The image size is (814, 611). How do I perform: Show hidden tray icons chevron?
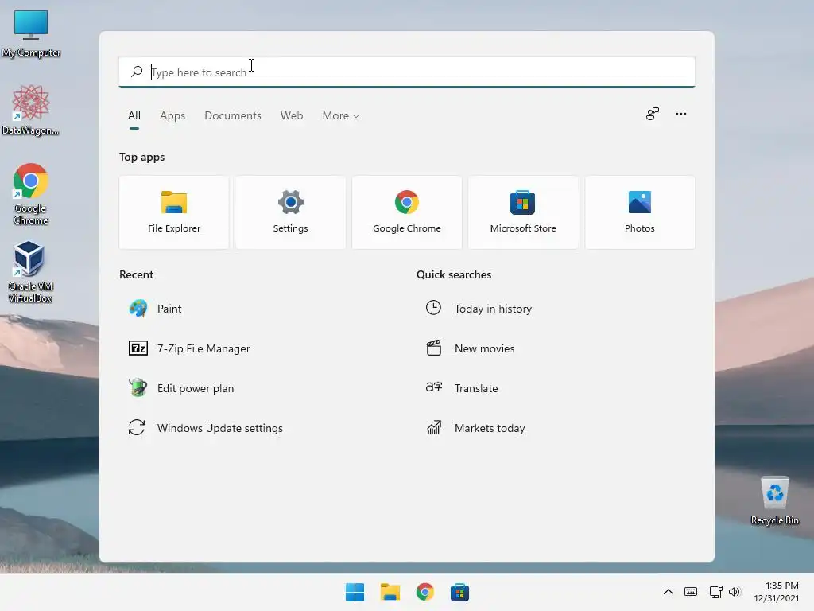pyautogui.click(x=669, y=592)
